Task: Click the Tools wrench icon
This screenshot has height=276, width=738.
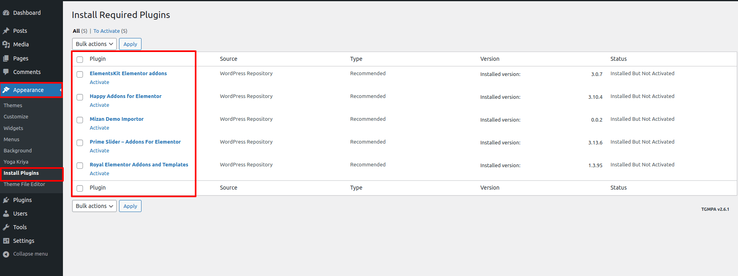Action: coord(6,227)
